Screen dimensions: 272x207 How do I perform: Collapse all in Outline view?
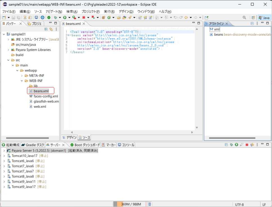coord(252,23)
